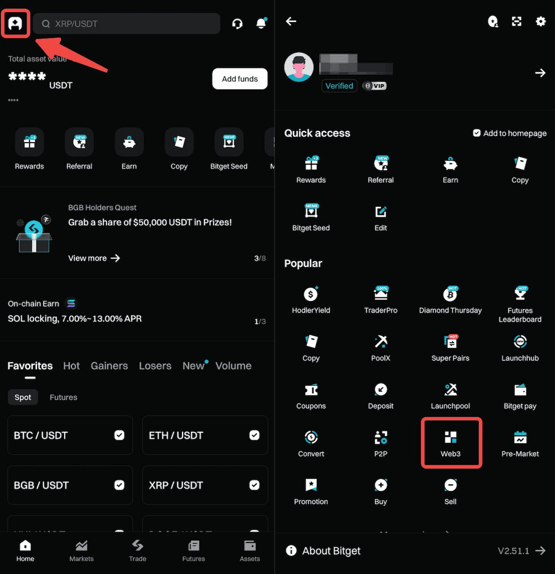Open Bitget pay in Popular
This screenshot has height=574, width=555.
coord(520,396)
